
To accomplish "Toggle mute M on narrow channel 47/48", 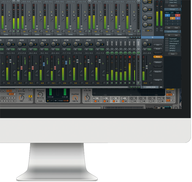I will click(x=112, y=50).
